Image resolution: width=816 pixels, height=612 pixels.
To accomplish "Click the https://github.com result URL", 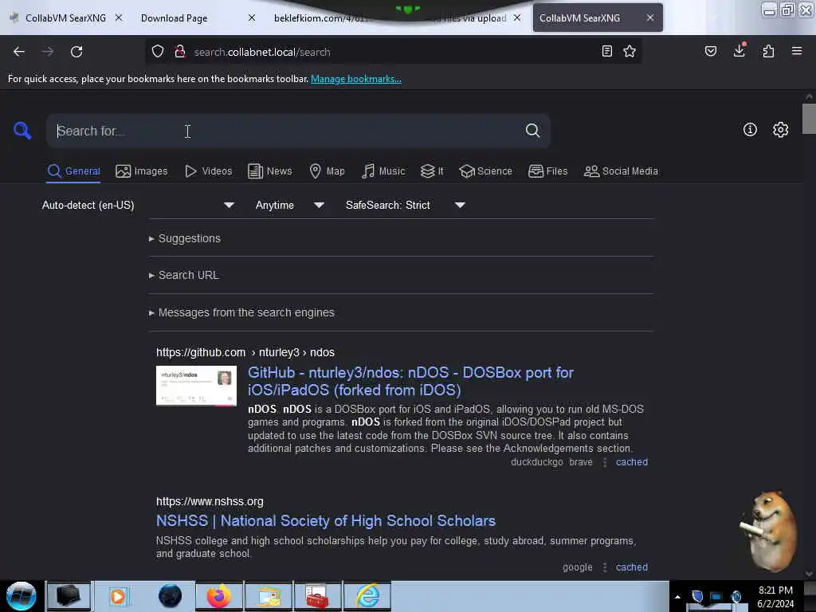I will [201, 352].
